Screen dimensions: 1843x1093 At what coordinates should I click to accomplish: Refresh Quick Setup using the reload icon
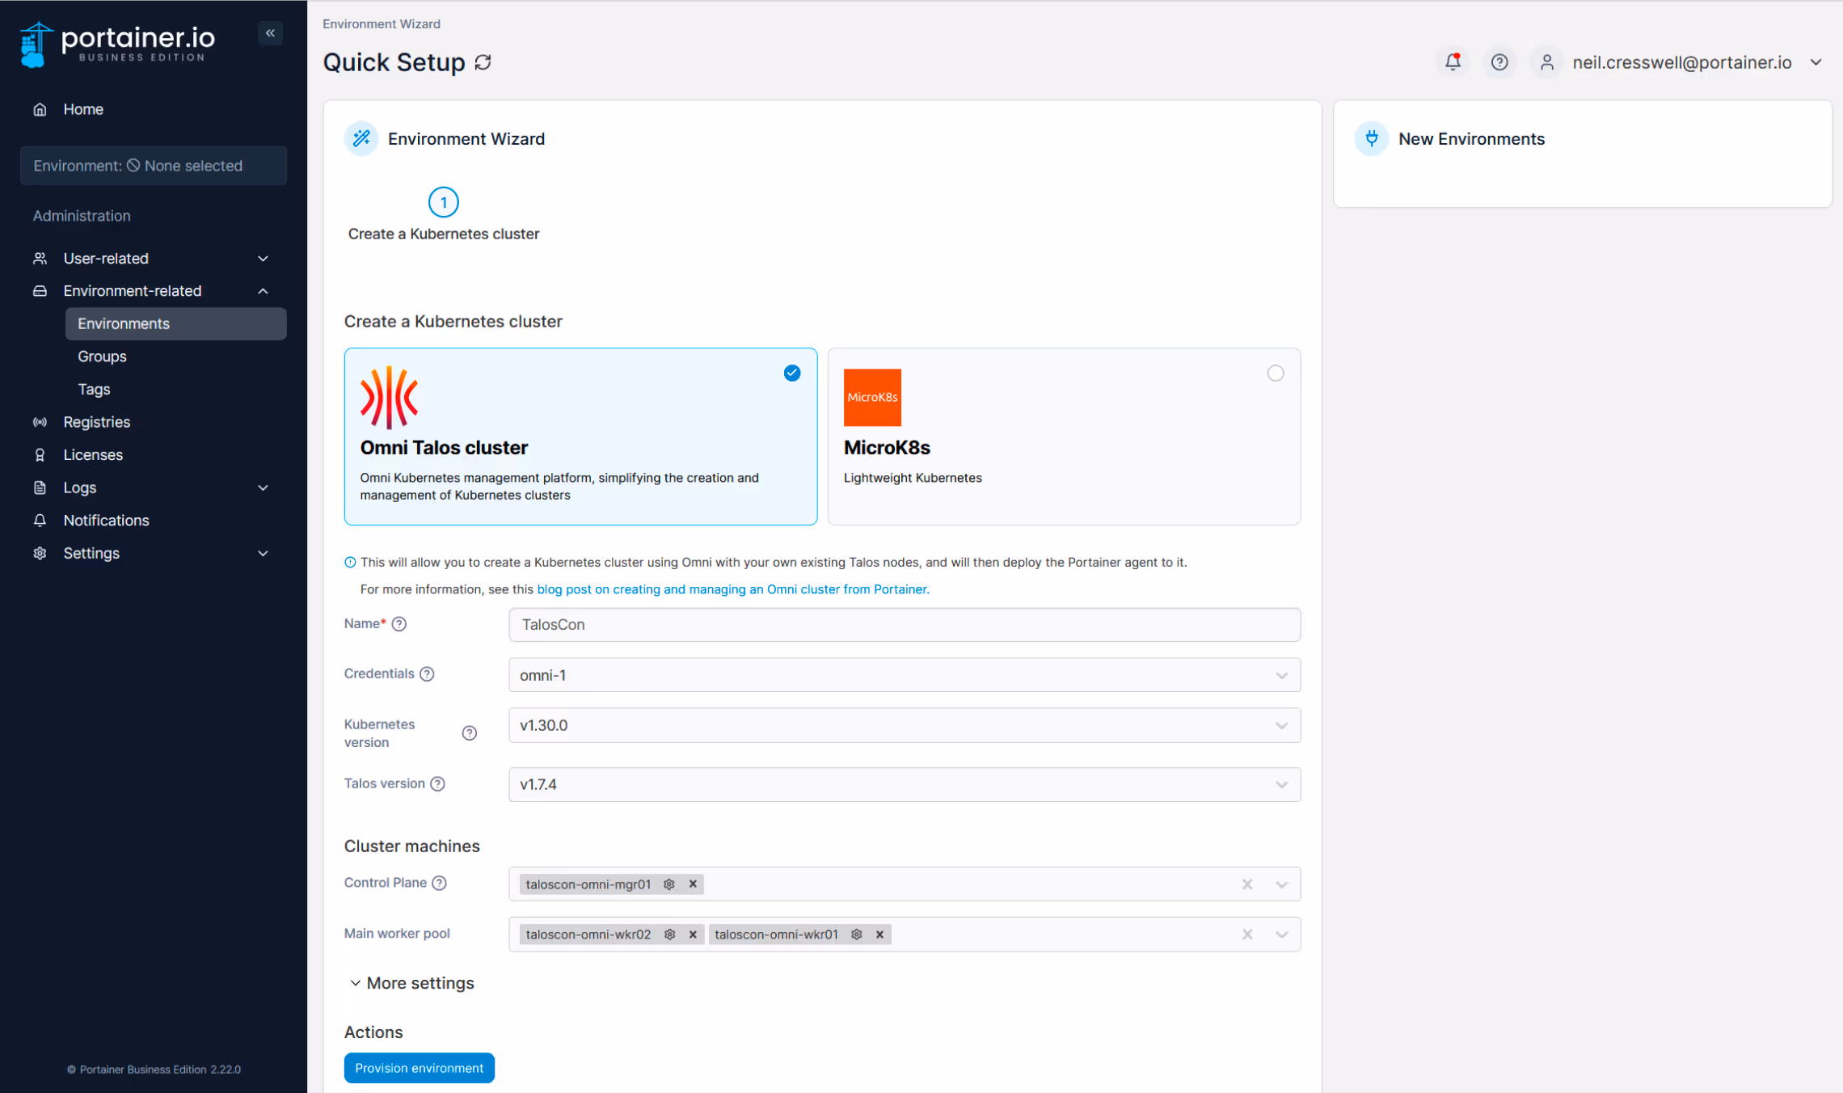click(483, 62)
